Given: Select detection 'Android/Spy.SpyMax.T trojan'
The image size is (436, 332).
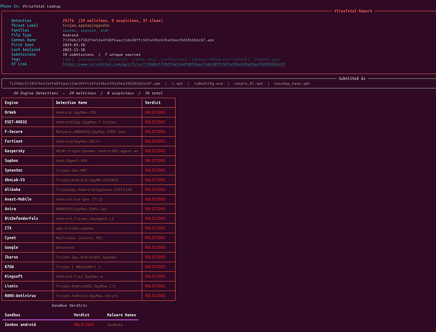Looking at the screenshot, I should (x=86, y=122).
